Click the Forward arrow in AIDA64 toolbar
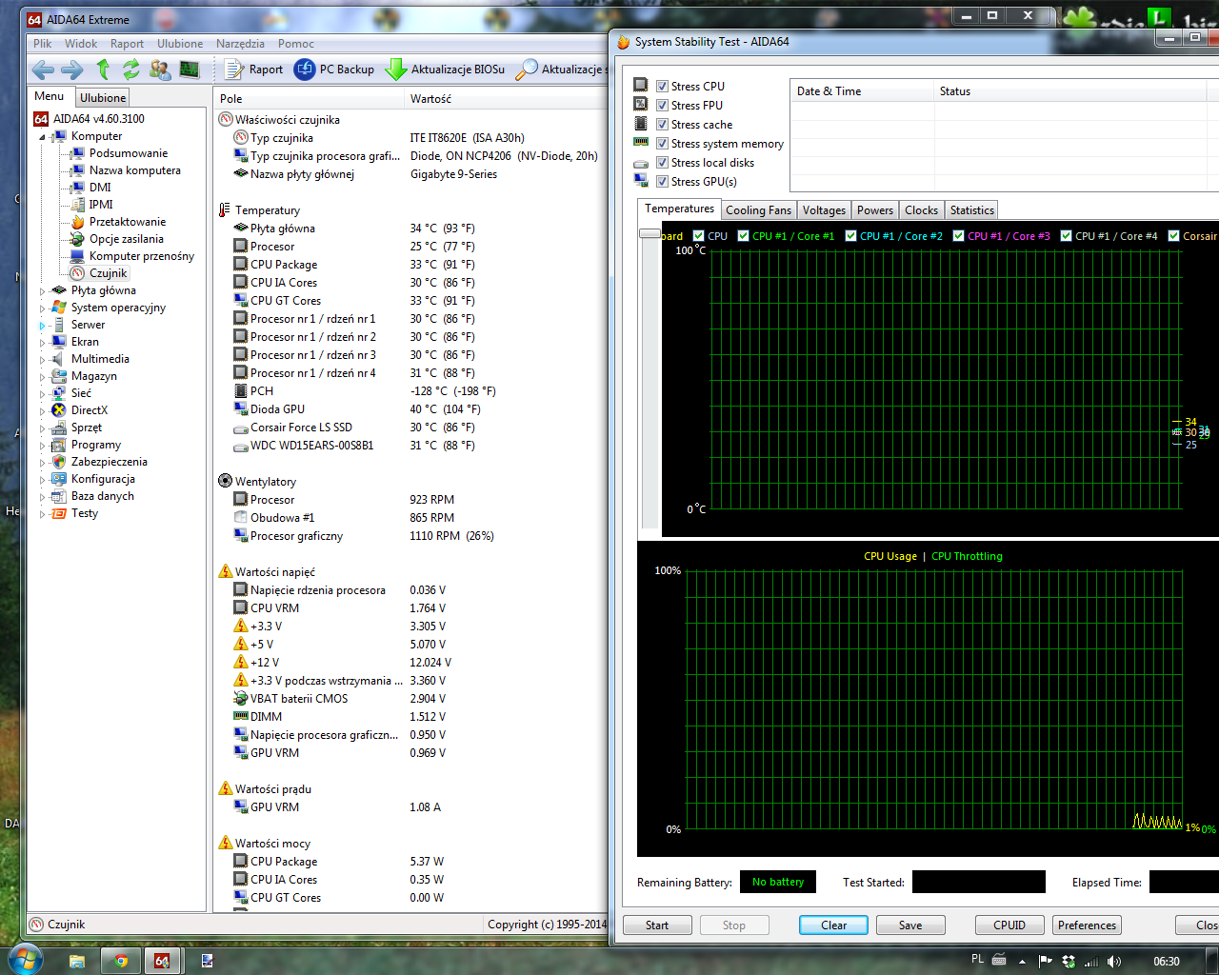The height and width of the screenshot is (975, 1219). click(x=72, y=70)
